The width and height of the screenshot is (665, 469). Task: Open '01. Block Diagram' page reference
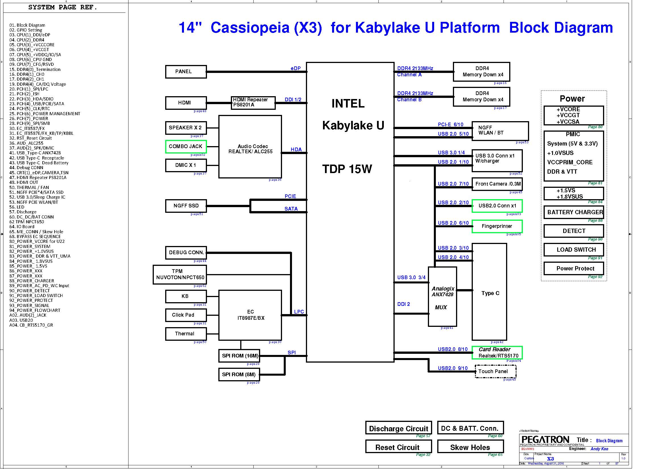coord(27,25)
